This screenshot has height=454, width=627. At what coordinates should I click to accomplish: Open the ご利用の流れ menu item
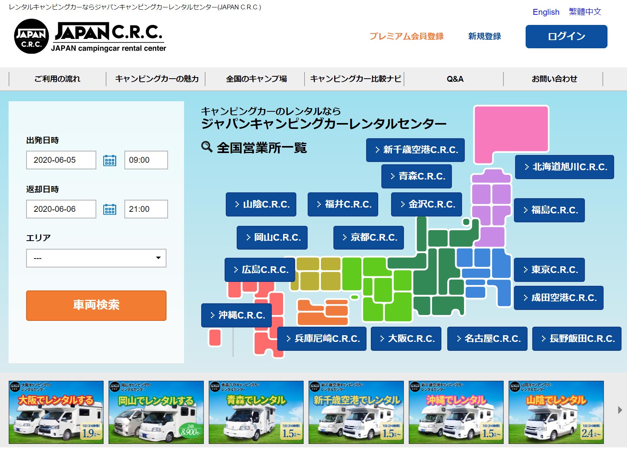[x=57, y=79]
